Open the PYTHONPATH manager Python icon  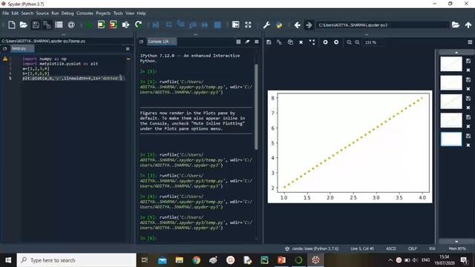(x=279, y=24)
